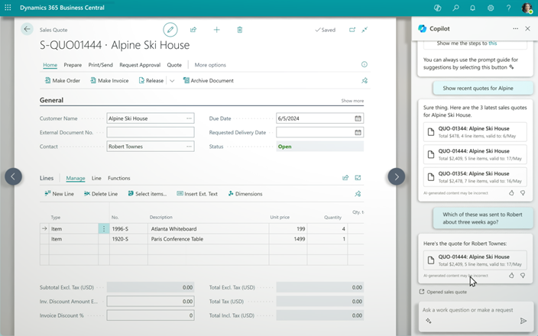Open the app launcher waffle menu

pyautogui.click(x=8, y=7)
